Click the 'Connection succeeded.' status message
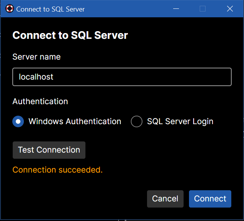 [58, 170]
